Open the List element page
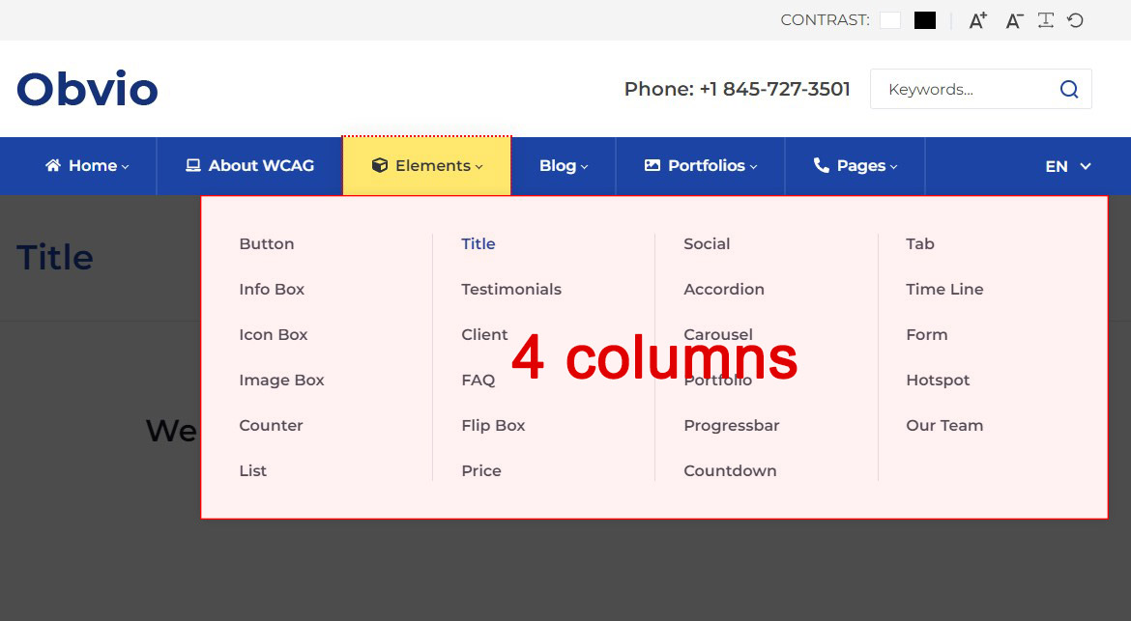The width and height of the screenshot is (1131, 621). (253, 471)
